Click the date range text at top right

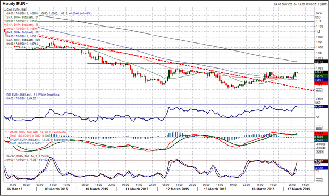300,4
